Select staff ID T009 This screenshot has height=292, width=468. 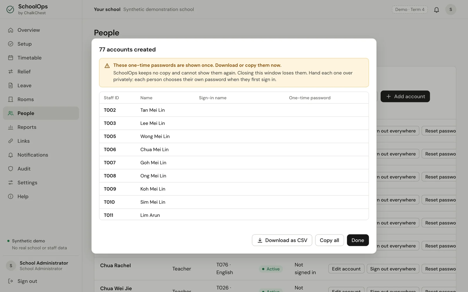pyautogui.click(x=110, y=189)
